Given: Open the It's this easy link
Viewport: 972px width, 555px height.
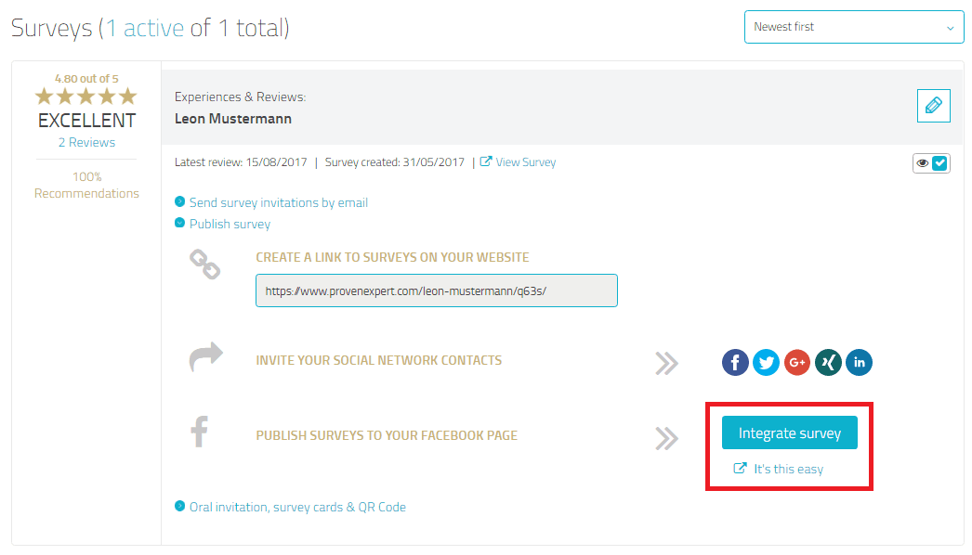Looking at the screenshot, I should (788, 469).
